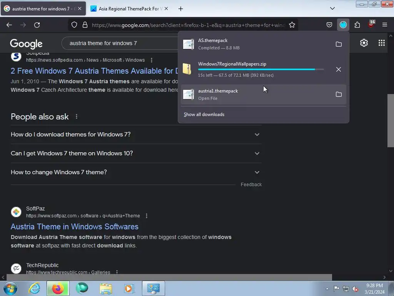The height and width of the screenshot is (296, 394).
Task: Open the network tray icon
Action: (x=346, y=289)
